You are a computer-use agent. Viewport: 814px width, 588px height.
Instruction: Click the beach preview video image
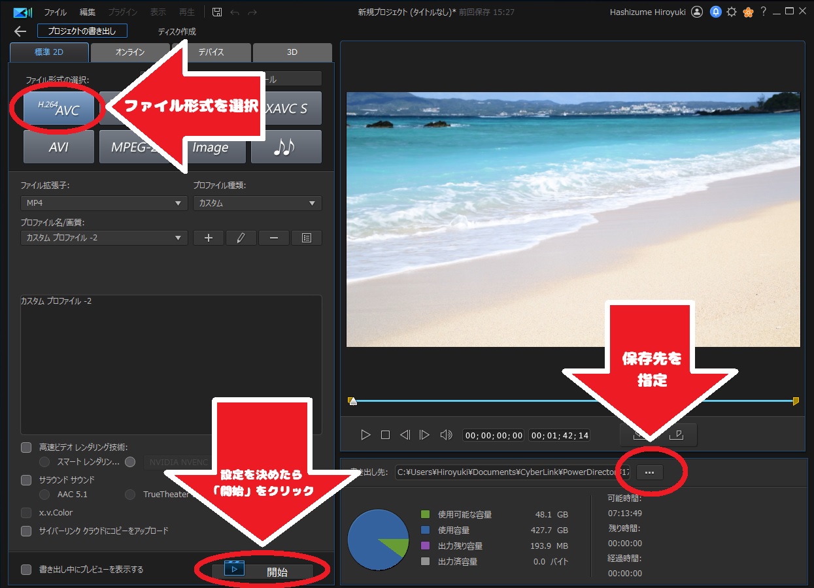click(x=573, y=219)
